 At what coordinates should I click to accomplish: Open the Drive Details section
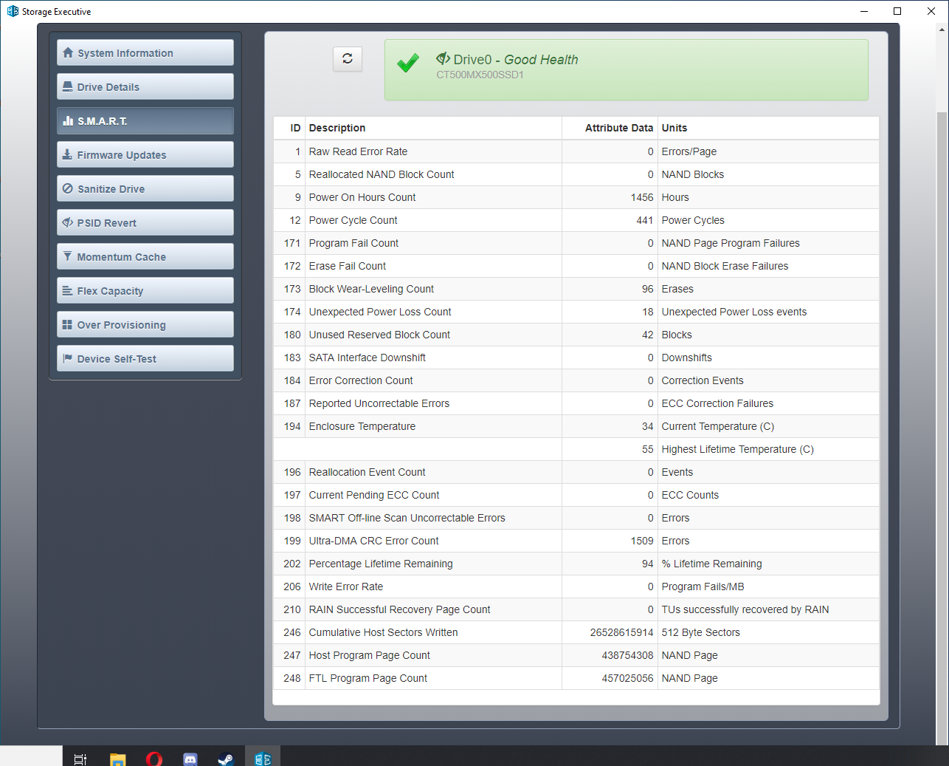click(145, 86)
